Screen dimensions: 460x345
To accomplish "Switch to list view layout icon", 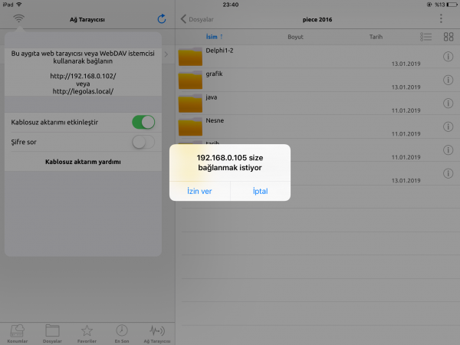I will (x=426, y=37).
